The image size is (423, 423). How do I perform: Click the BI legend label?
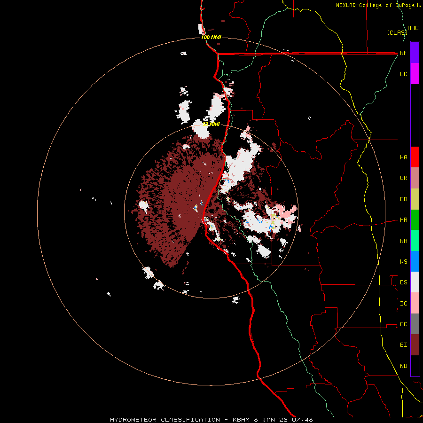403,345
